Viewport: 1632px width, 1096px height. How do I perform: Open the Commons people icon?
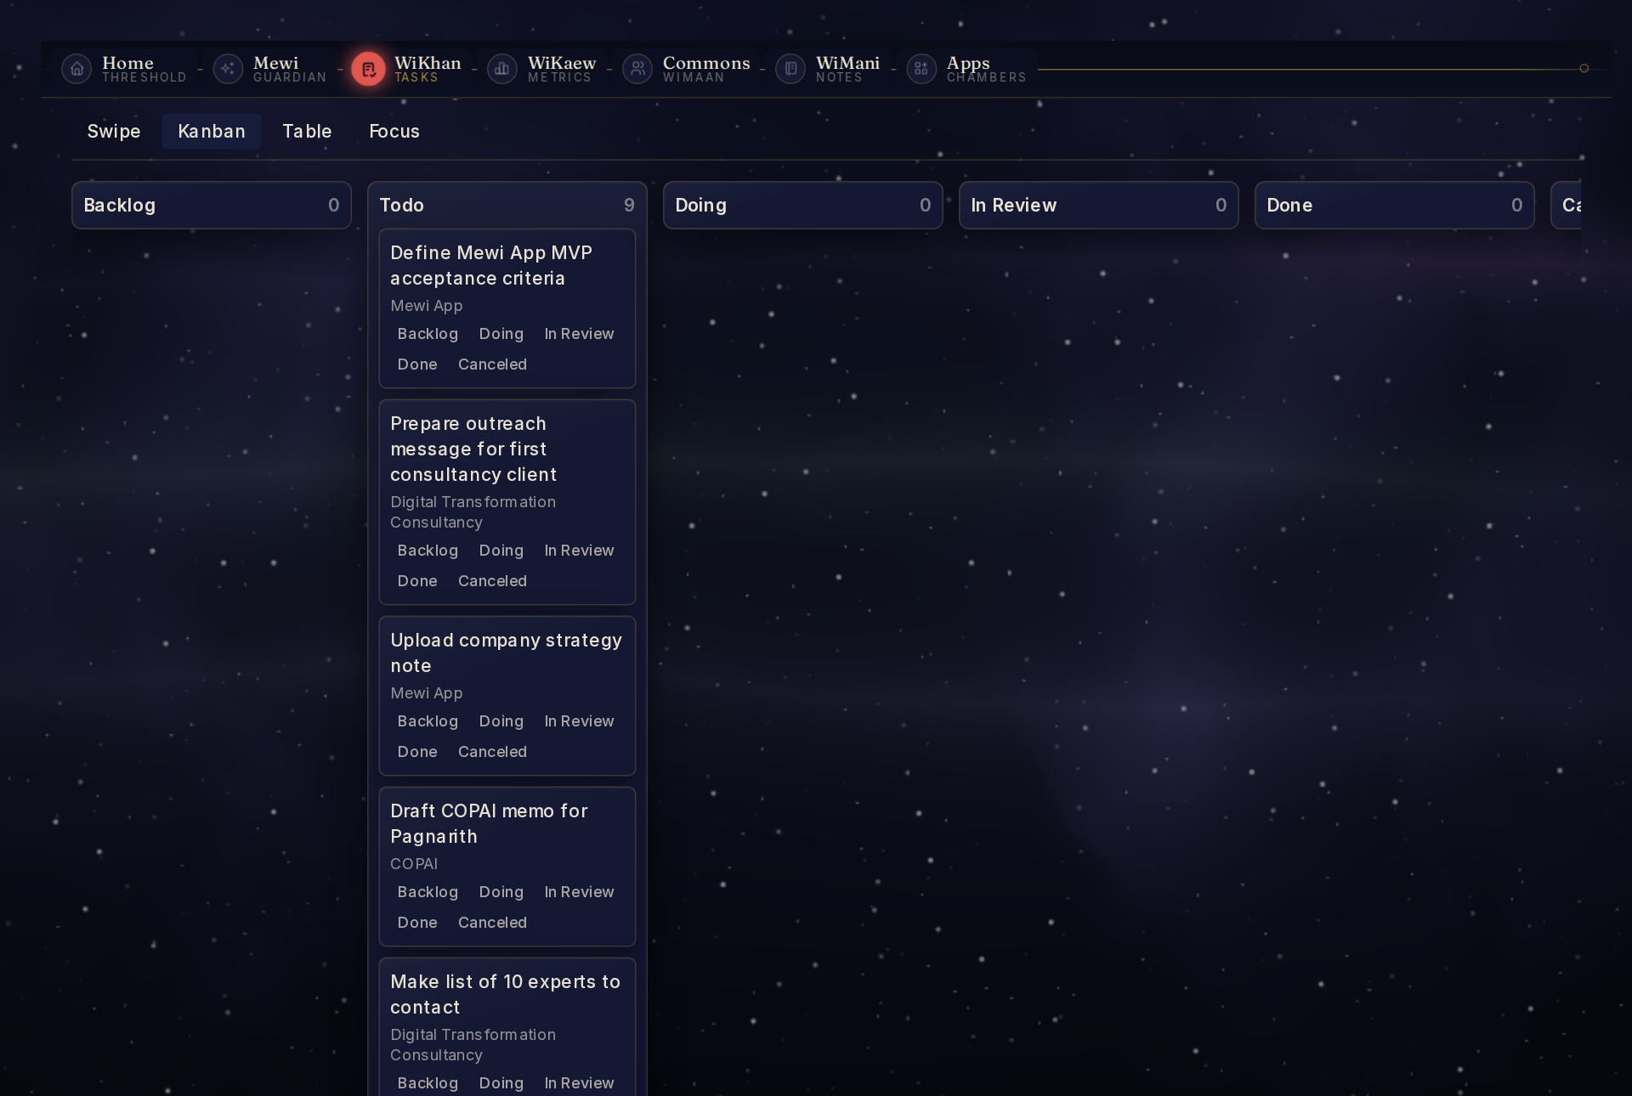[x=637, y=69]
